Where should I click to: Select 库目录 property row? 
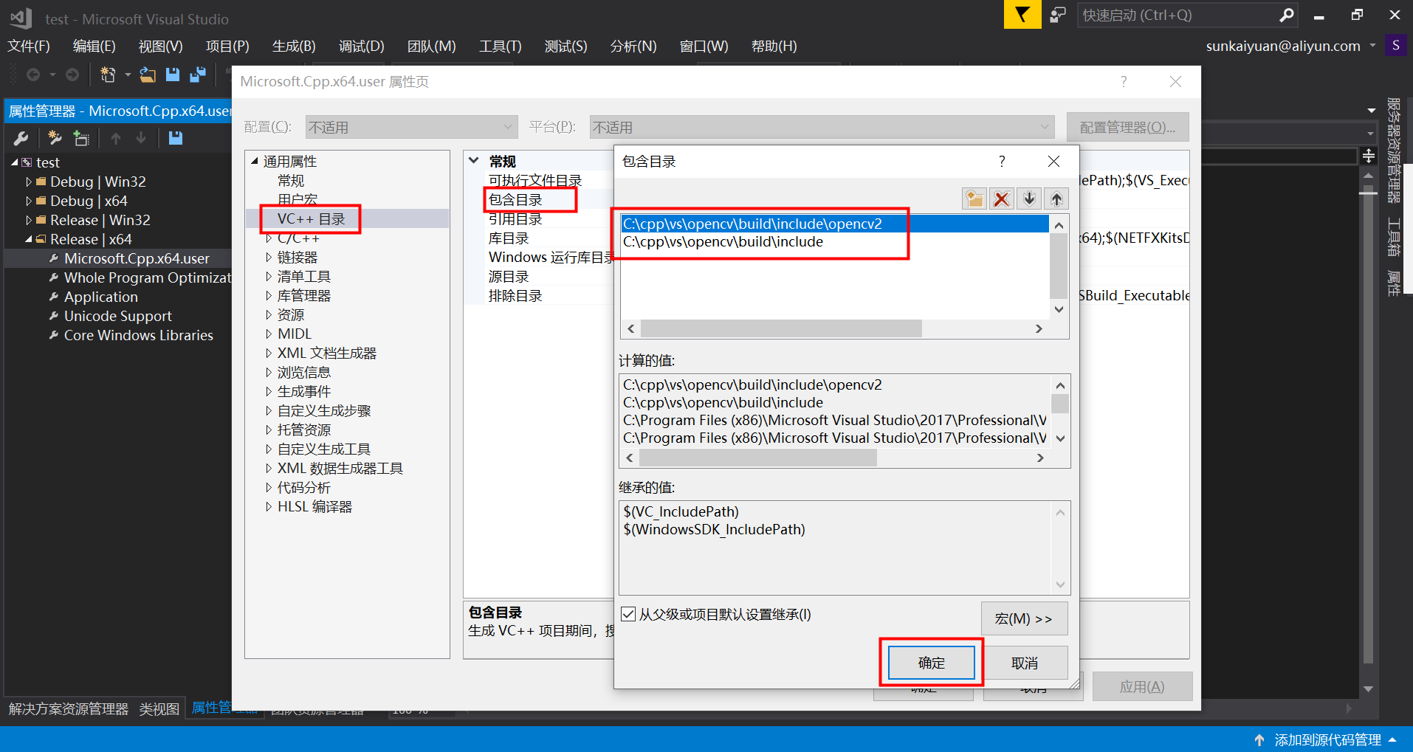pyautogui.click(x=509, y=238)
